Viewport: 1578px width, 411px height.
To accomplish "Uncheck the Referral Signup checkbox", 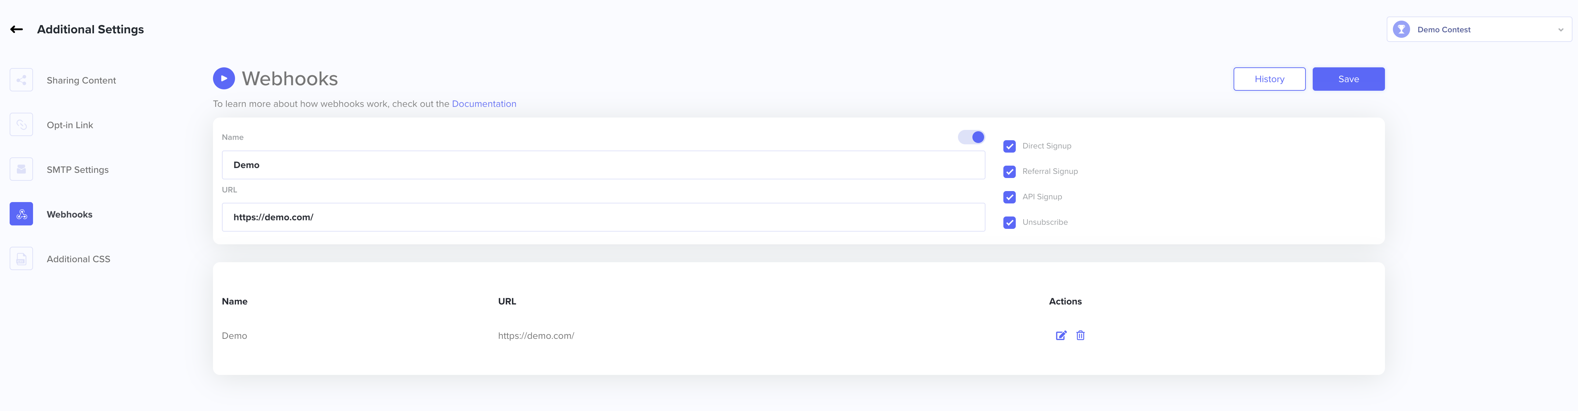I will 1010,172.
